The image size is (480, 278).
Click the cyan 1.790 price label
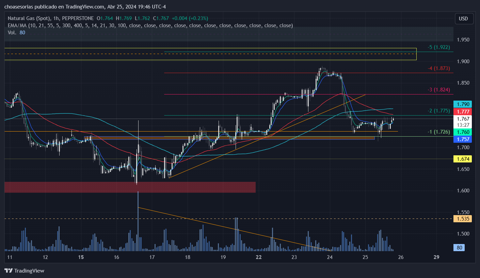coord(463,104)
